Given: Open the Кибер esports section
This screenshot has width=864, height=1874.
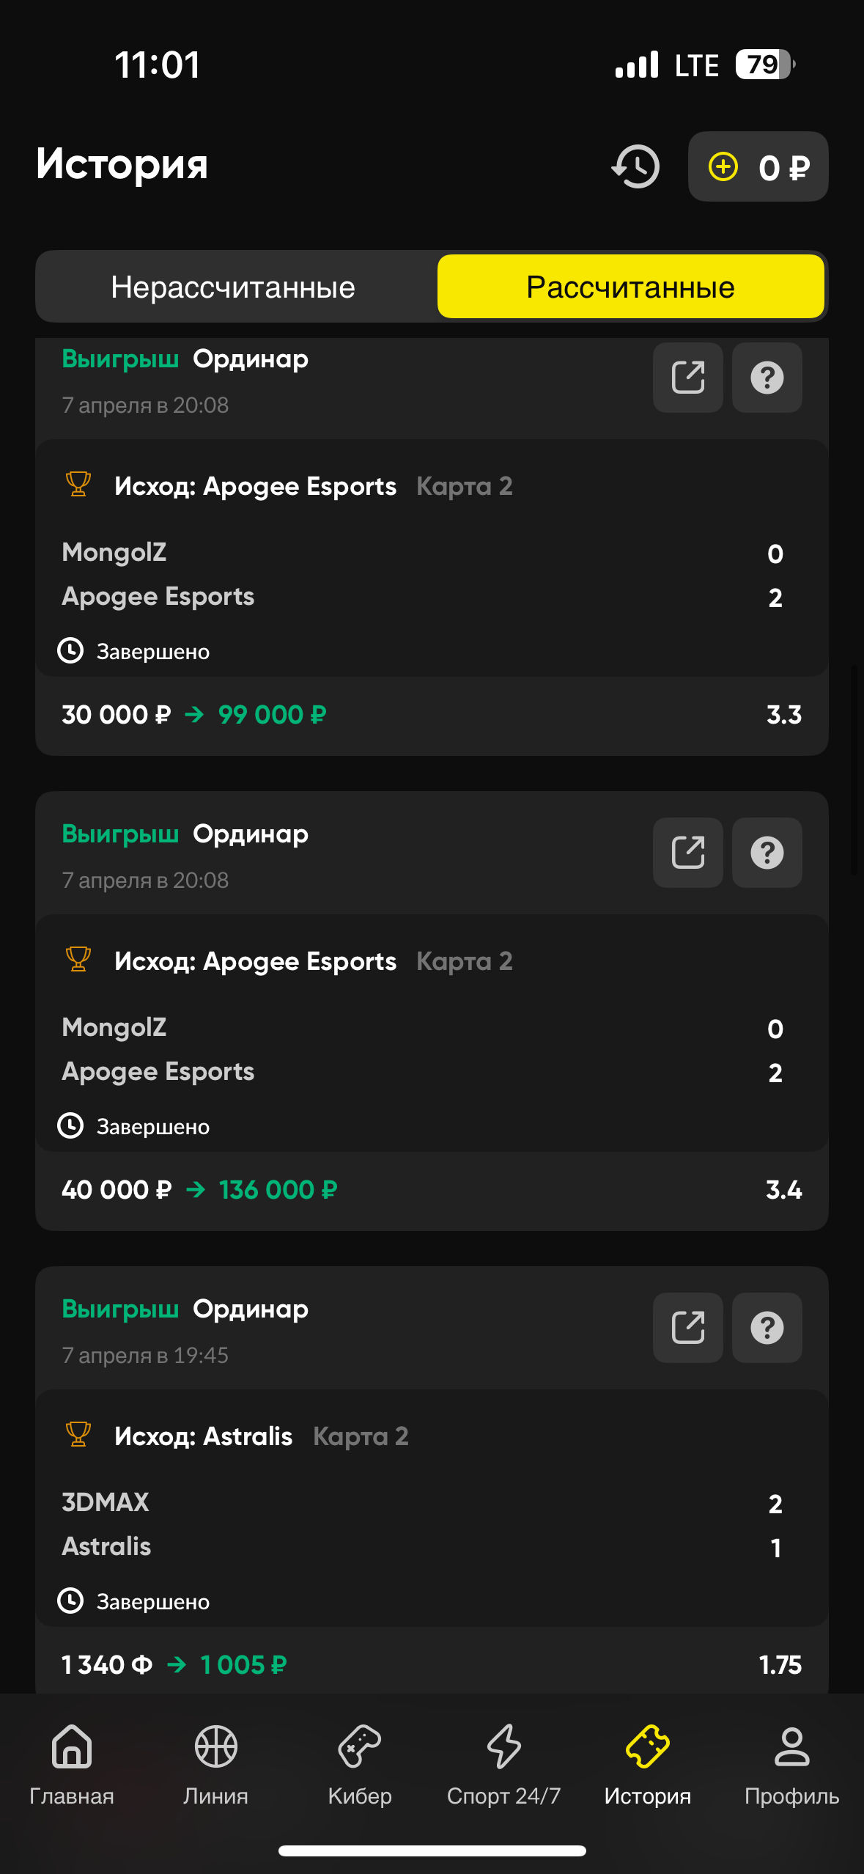Looking at the screenshot, I should (x=360, y=1764).
